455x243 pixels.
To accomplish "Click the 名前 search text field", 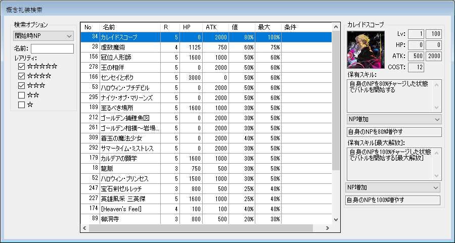I will (x=53, y=48).
